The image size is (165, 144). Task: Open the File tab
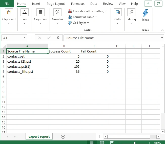tap(7, 4)
